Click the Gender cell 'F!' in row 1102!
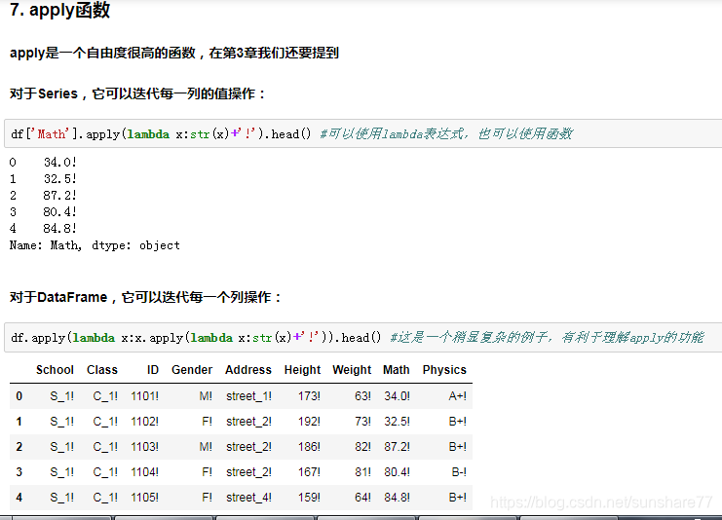This screenshot has height=520, width=722. click(208, 422)
